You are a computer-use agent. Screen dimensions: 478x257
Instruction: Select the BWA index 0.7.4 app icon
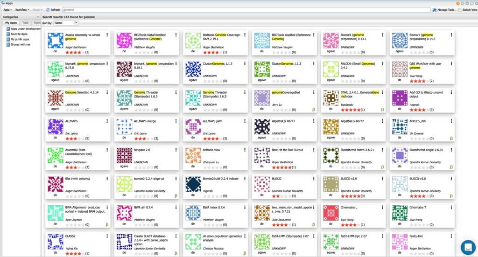point(193,213)
